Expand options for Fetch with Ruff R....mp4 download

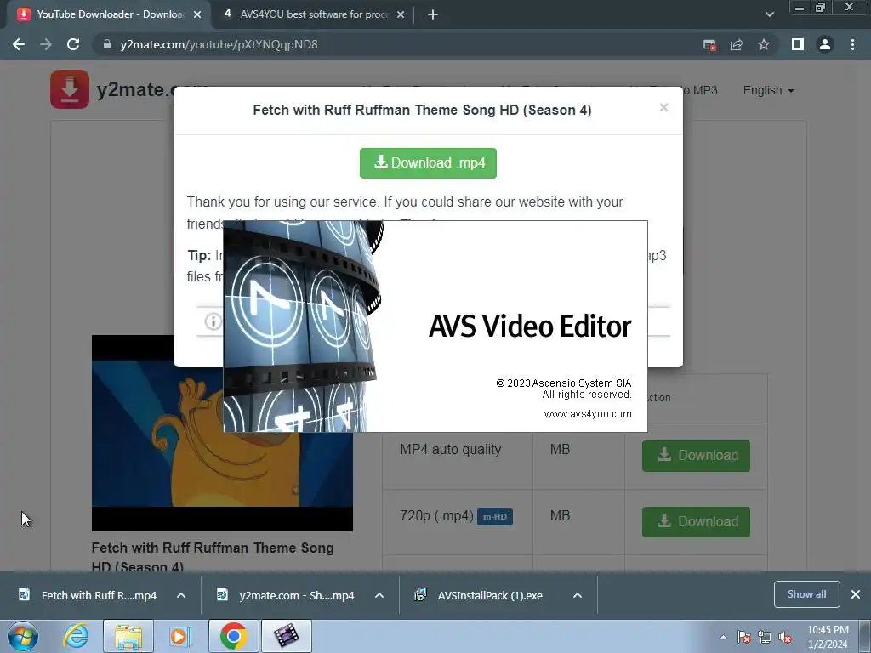click(x=181, y=596)
